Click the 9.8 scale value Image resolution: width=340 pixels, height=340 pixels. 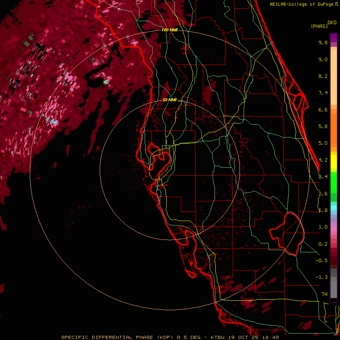(x=323, y=42)
